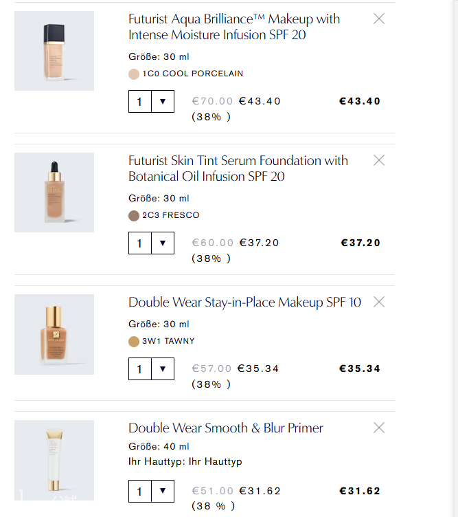The height and width of the screenshot is (517, 458).
Task: Open quantity dropdown for Smooth & Blur Primer
Action: 151,492
